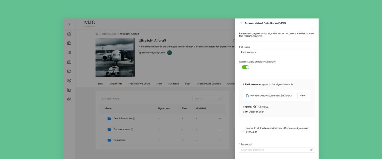The image size is (382, 159).
Task: Go to Home via sidebar house icon
Action: tap(69, 34)
